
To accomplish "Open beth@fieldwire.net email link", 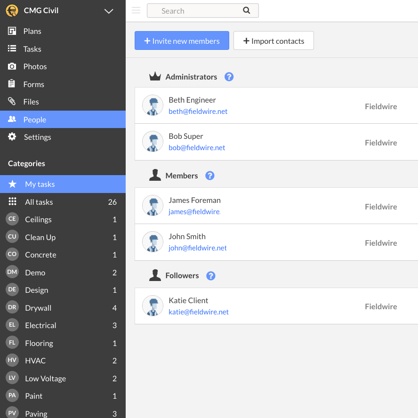I will [198, 112].
